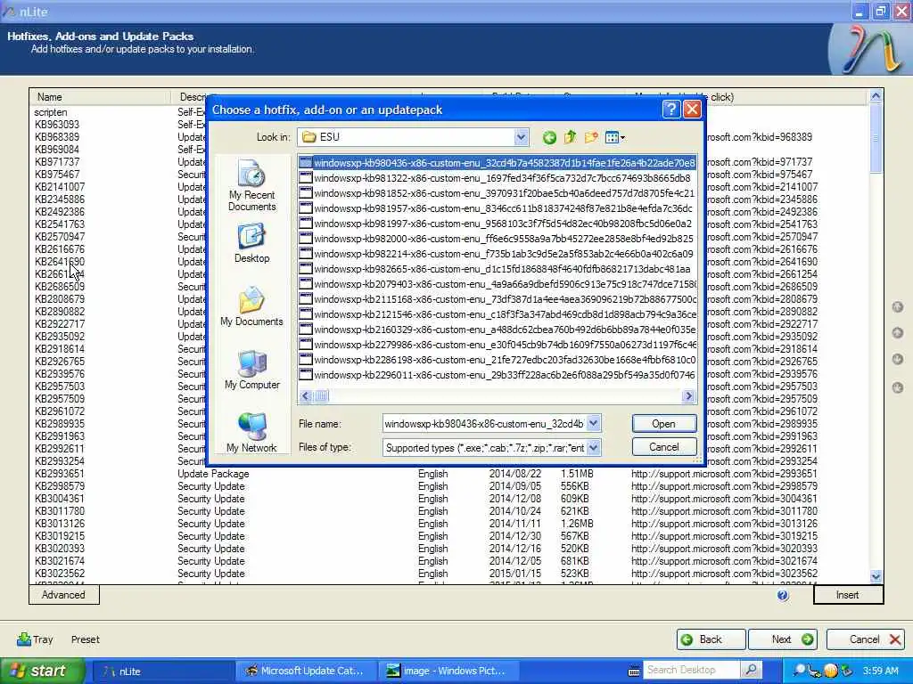Click the Name column header in nLite
Screen dimensions: 913x684
tap(100, 97)
